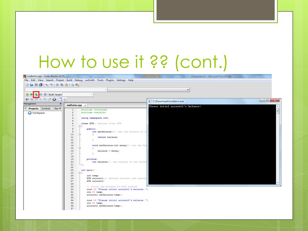Select the Workspace tree item
Image resolution: width=308 pixels, height=231 pixels.
click(37, 113)
